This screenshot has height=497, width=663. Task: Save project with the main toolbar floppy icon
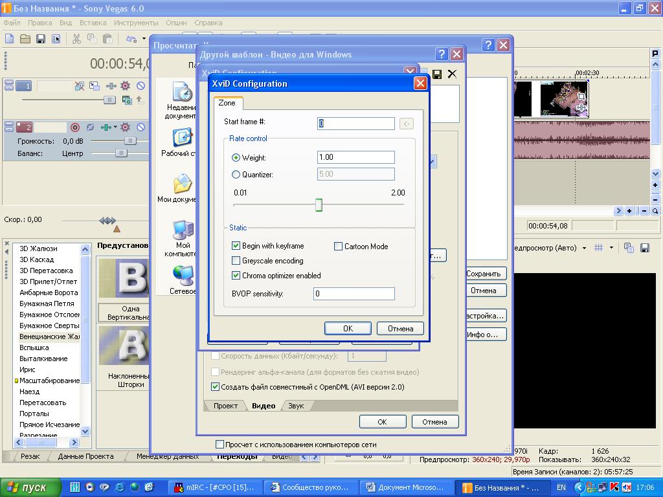[41, 39]
